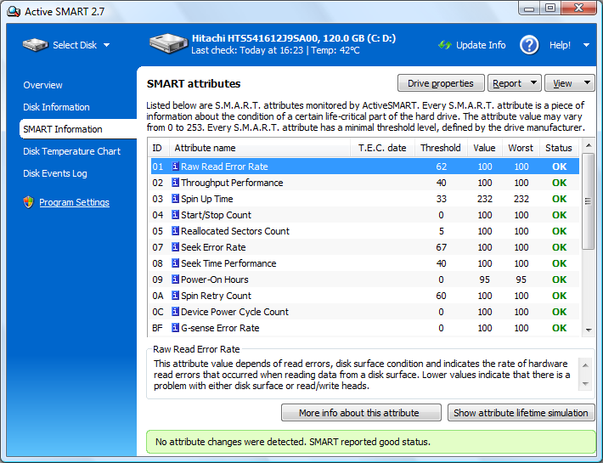This screenshot has width=603, height=463.
Task: Click the Select Disk drive icon
Action: click(x=35, y=45)
